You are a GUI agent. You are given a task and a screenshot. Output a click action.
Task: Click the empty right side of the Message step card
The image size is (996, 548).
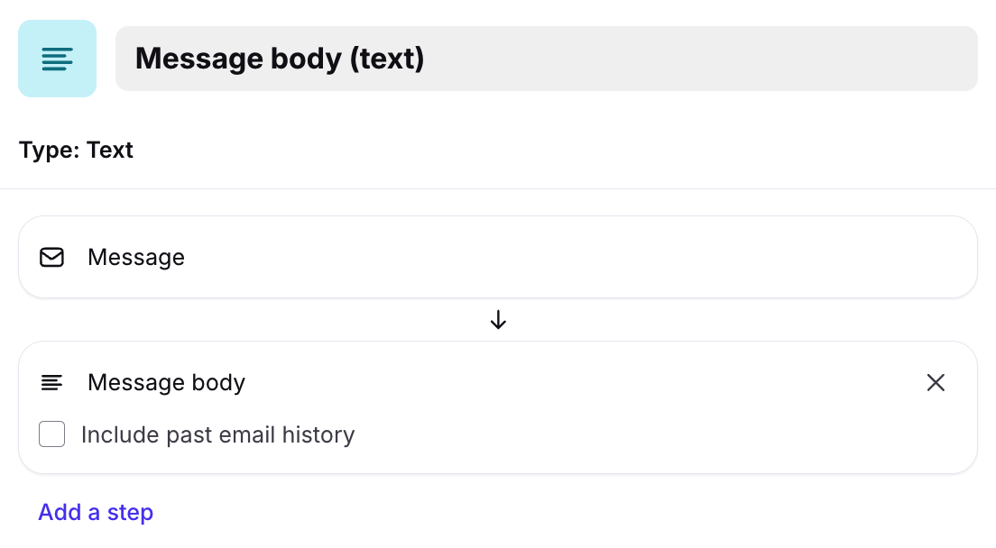[x=722, y=258]
